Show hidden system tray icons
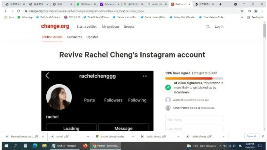Image resolution: width=267 pixels, height=150 pixels. [220, 146]
